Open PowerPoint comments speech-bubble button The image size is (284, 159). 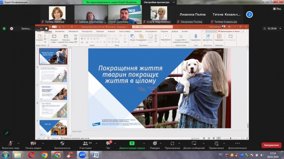point(203,31)
